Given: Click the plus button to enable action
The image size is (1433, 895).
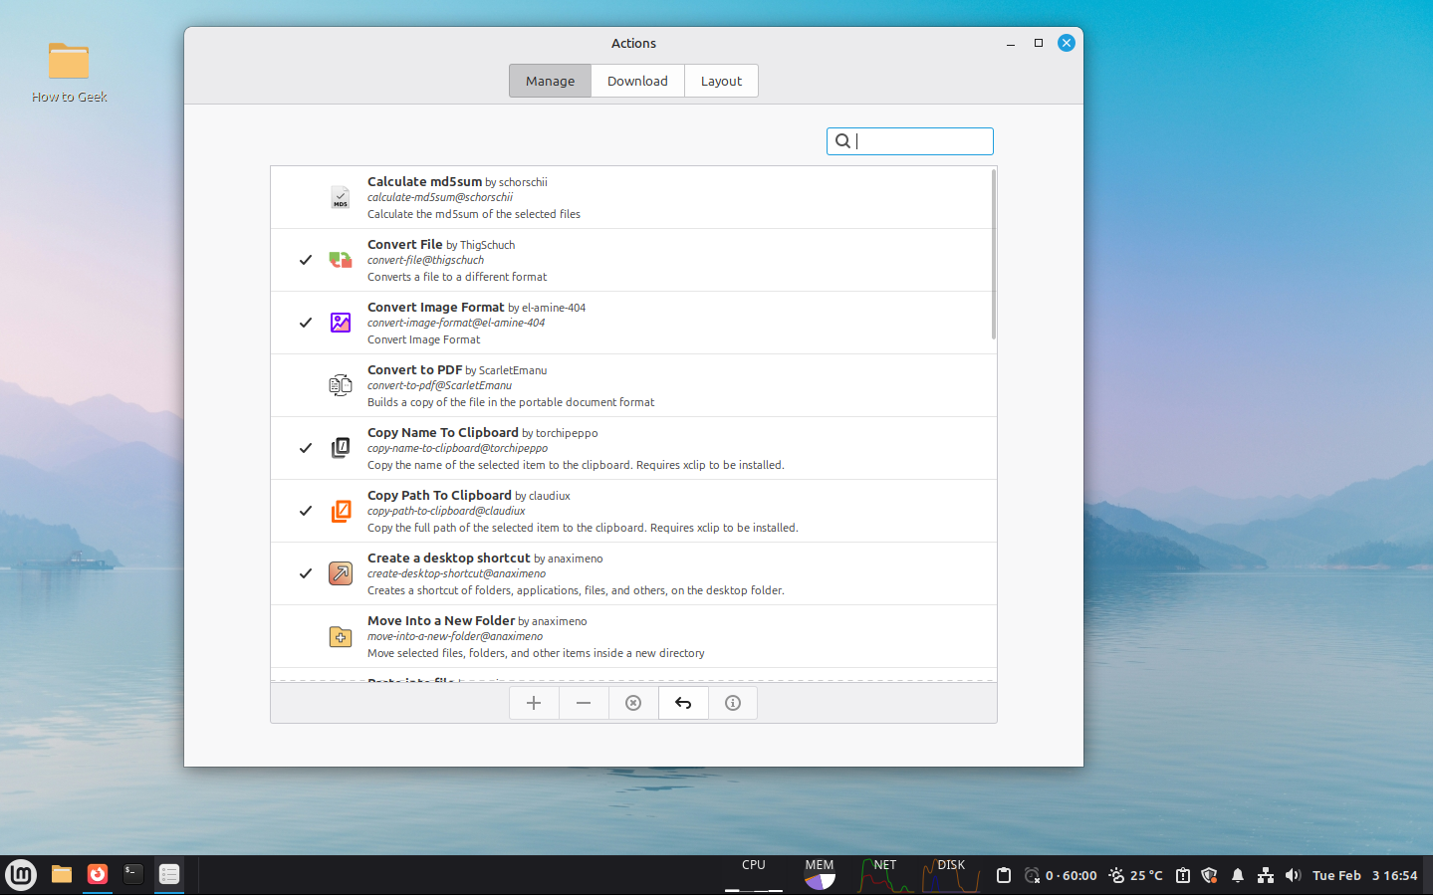Looking at the screenshot, I should (x=534, y=703).
